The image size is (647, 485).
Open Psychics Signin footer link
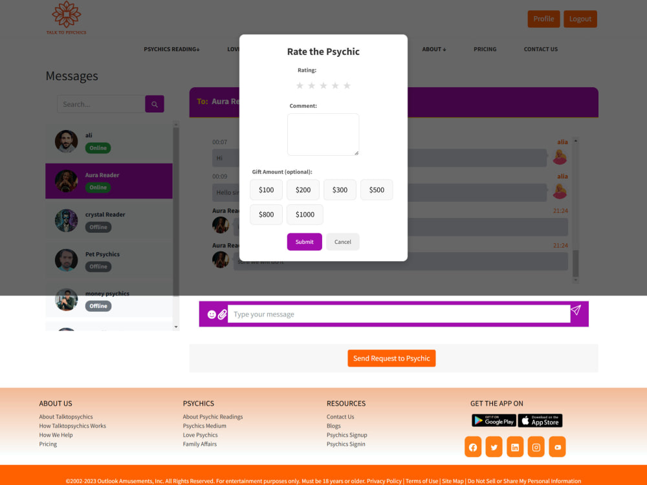coord(345,444)
